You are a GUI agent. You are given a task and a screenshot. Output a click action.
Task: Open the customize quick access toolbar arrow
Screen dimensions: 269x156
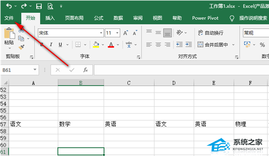61,6
